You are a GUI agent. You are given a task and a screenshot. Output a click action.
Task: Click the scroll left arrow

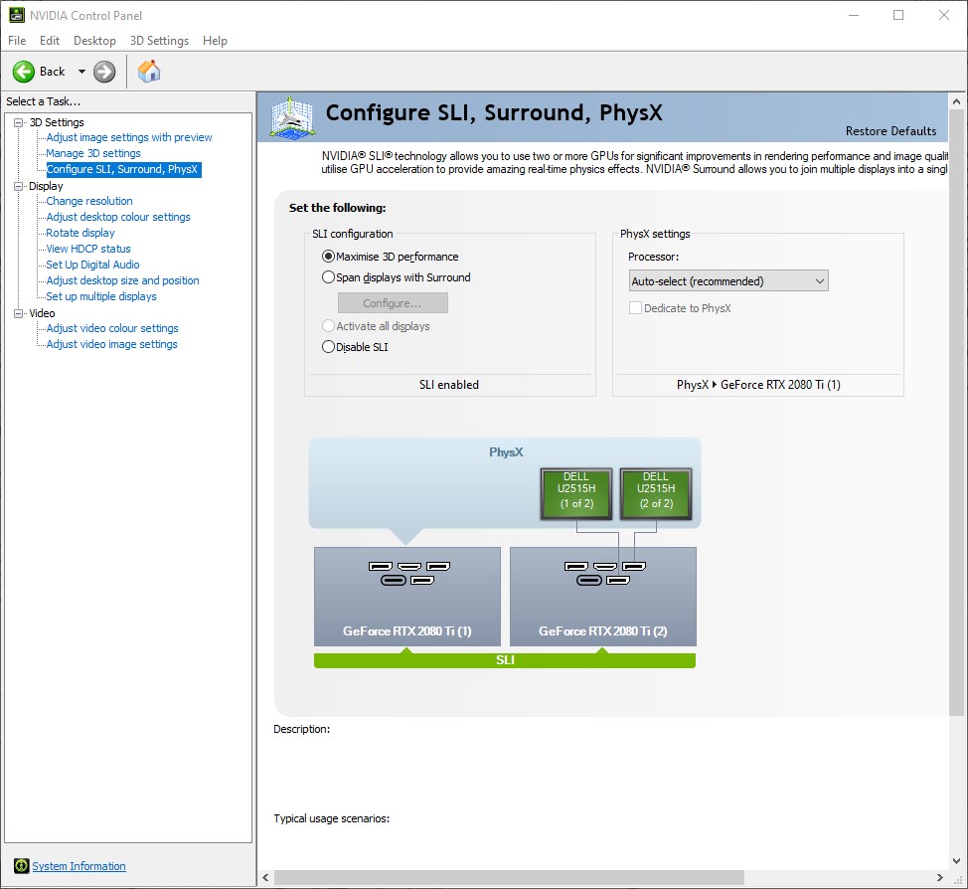click(x=265, y=877)
